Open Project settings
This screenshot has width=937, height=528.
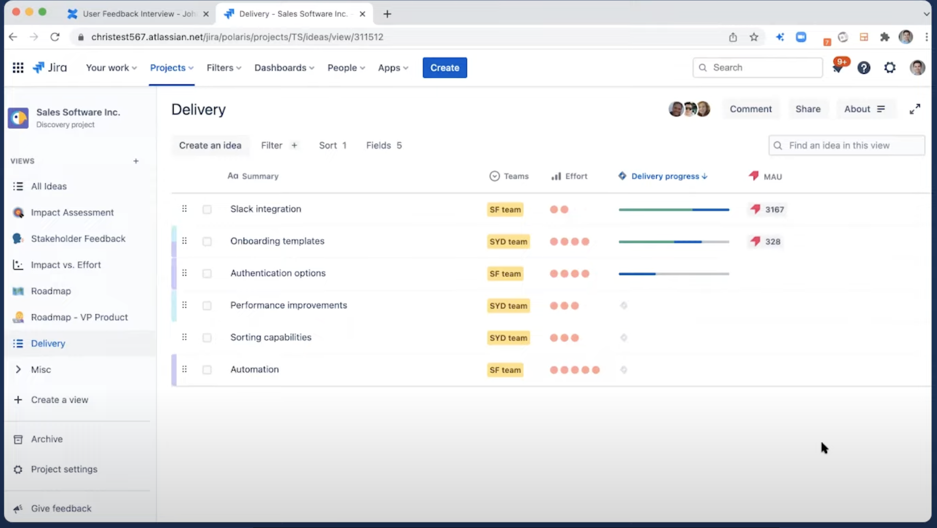pyautogui.click(x=64, y=469)
